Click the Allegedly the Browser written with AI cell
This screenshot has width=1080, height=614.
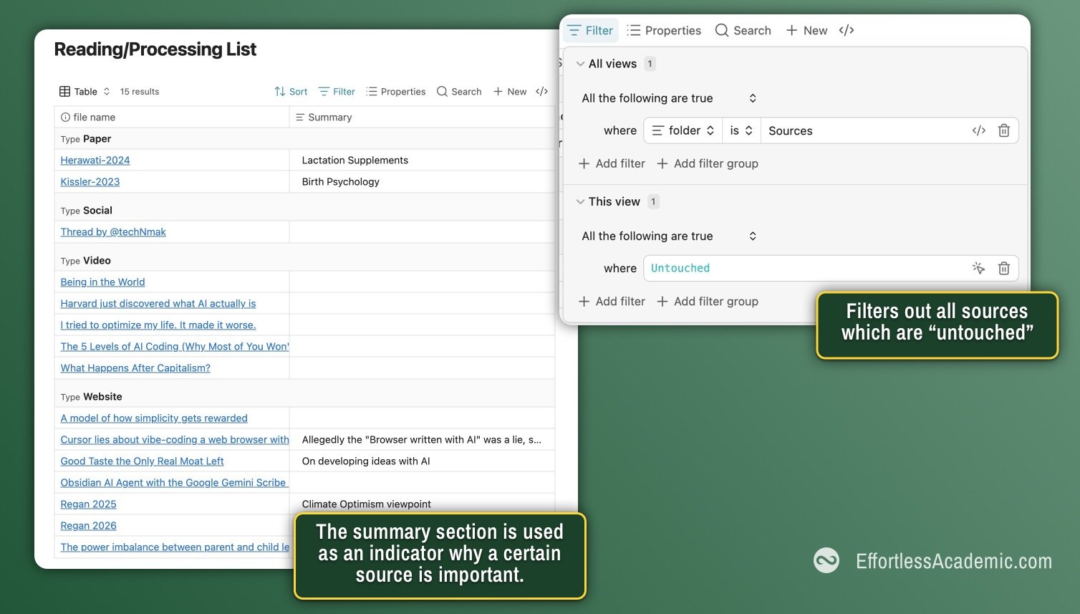coord(423,440)
